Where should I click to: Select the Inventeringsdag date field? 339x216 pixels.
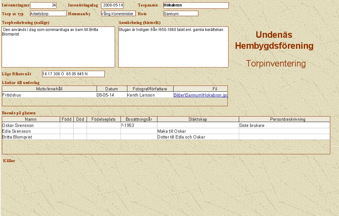pyautogui.click(x=112, y=5)
